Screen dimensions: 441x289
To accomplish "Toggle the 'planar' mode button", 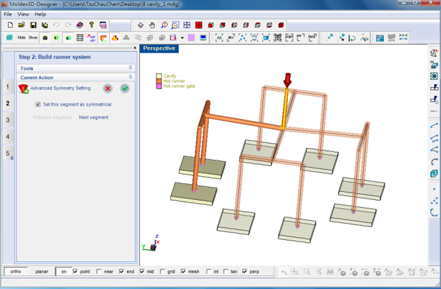I will (42, 272).
